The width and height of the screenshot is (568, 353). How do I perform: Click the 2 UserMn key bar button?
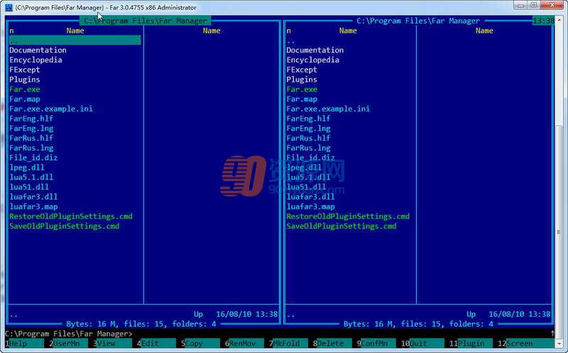pos(68,343)
